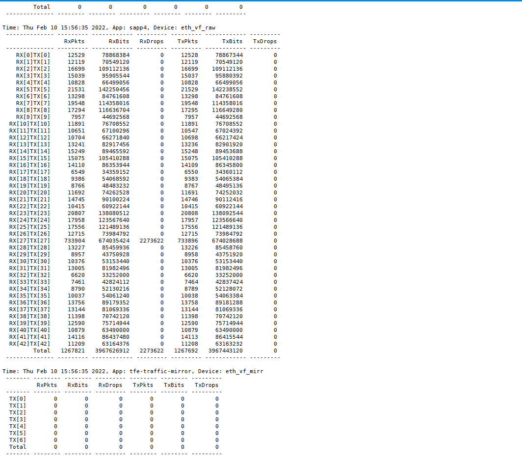The height and width of the screenshot is (463, 522).
Task: Click the RX[0]TX[0] row label
Action: click(33, 55)
